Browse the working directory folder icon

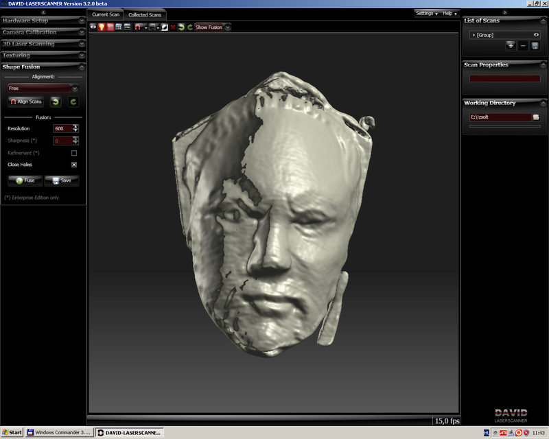(536, 117)
